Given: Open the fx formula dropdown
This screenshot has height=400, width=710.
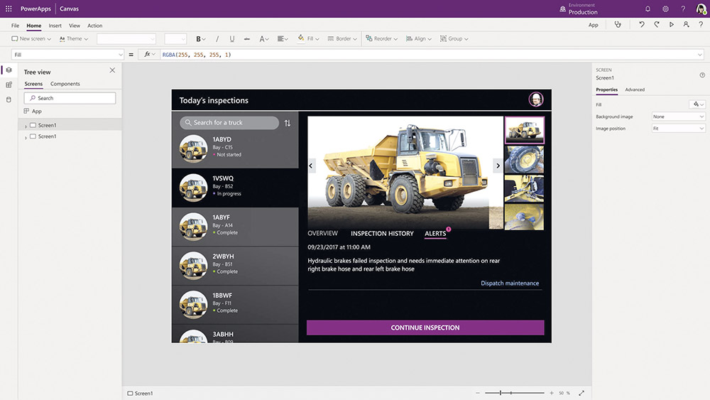Looking at the screenshot, I should (x=149, y=55).
